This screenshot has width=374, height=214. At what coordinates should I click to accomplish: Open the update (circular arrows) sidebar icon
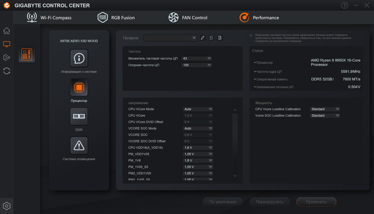[x=6, y=71]
